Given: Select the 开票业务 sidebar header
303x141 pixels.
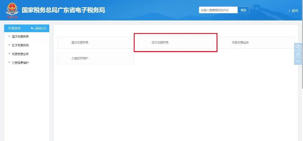Looking at the screenshot, I should (x=14, y=28).
